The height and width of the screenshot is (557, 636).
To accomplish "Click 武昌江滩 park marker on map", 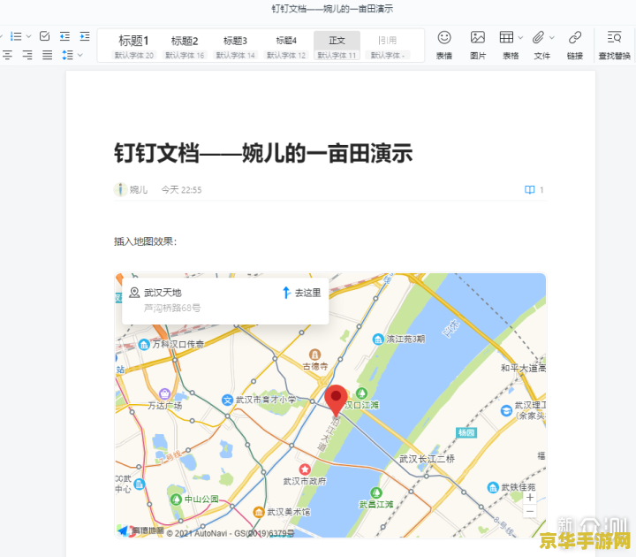I will tap(376, 498).
